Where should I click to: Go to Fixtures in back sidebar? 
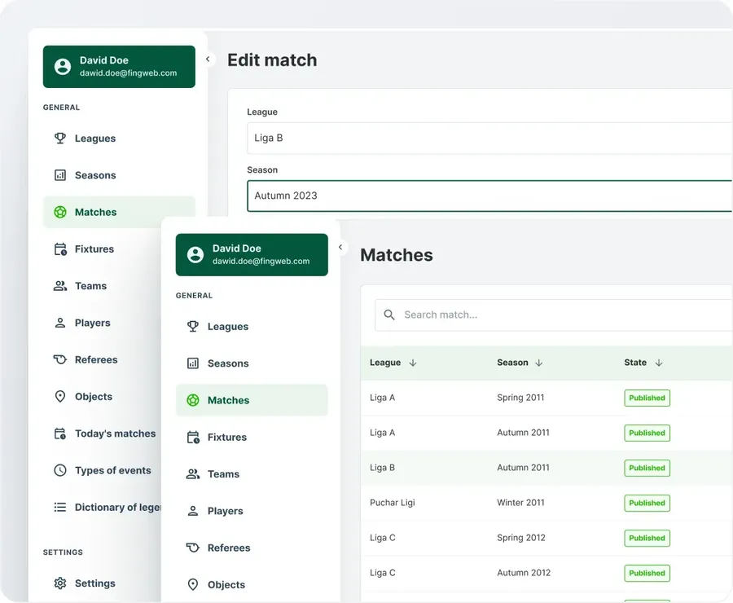tap(94, 249)
